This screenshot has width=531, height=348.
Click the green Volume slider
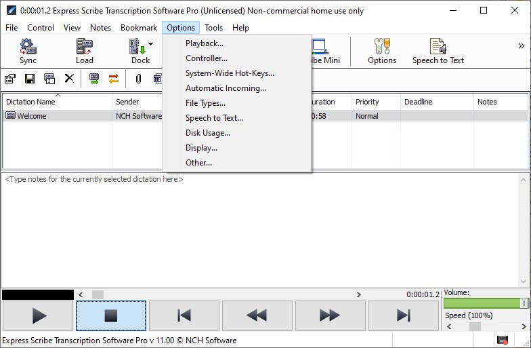pos(486,303)
